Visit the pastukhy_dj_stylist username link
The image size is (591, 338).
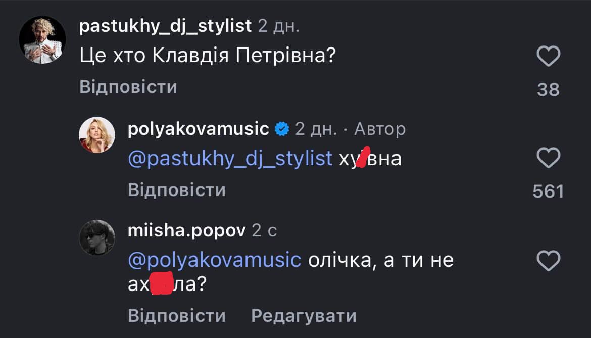165,26
